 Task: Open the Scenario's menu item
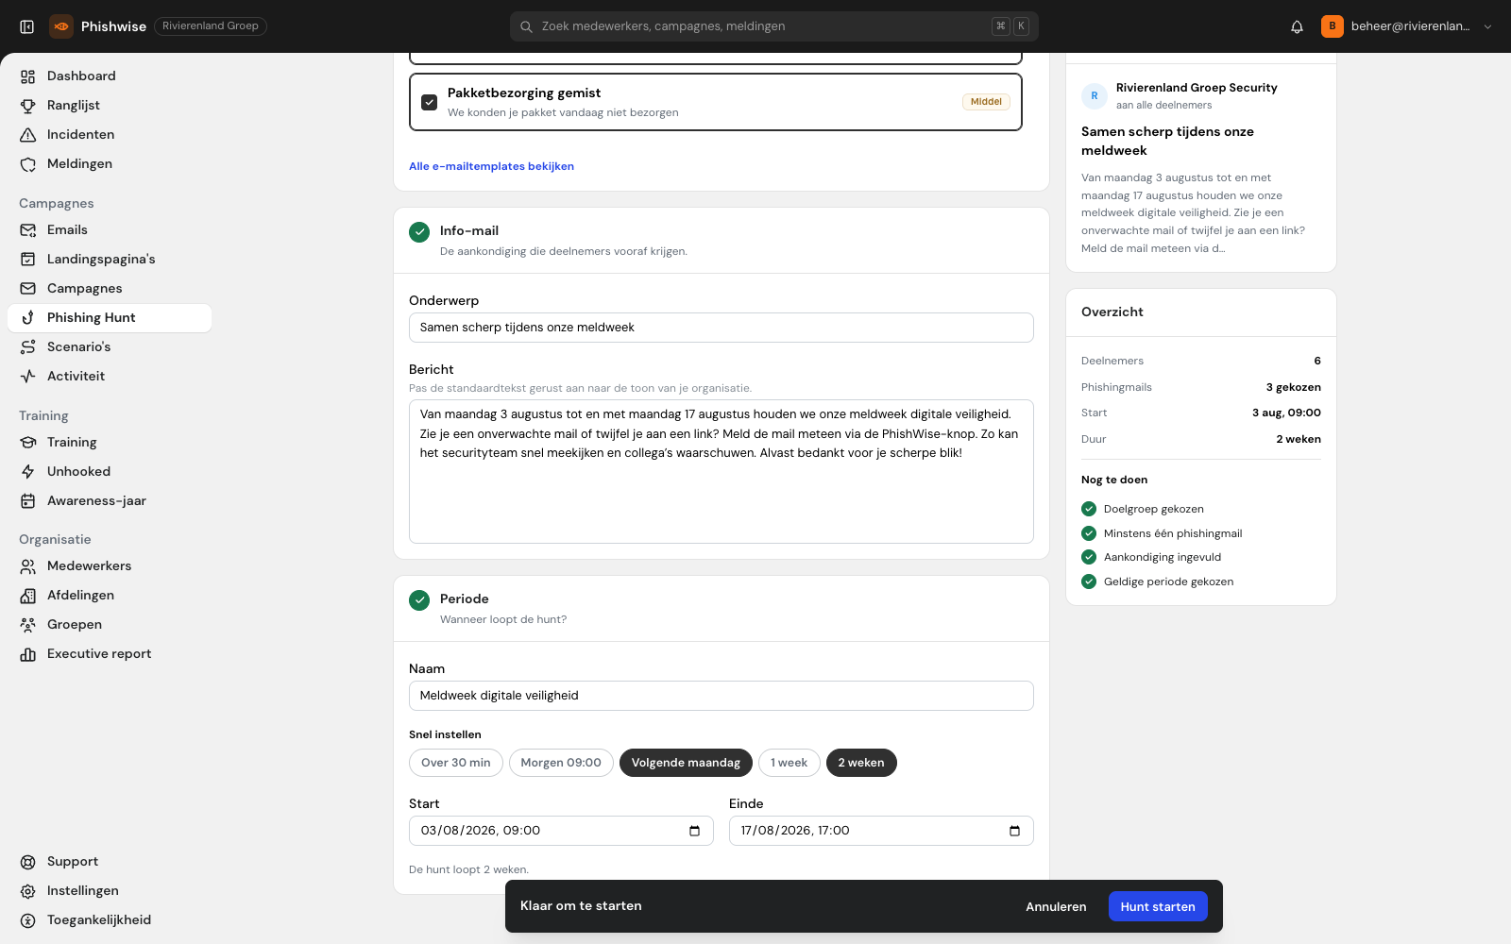[x=110, y=347]
